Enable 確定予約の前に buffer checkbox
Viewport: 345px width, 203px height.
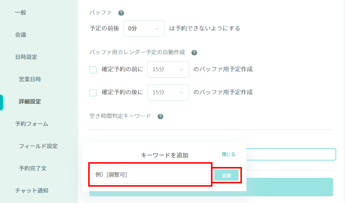93,70
